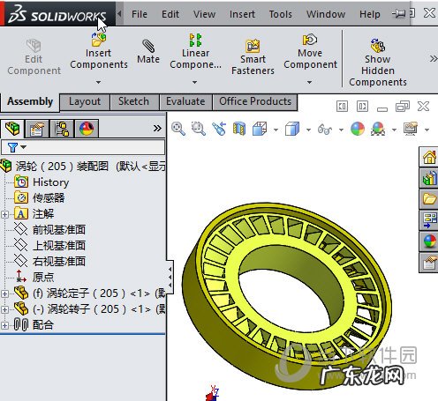Click the Insert Components icon
This screenshot has height=401, width=438.
tap(99, 40)
